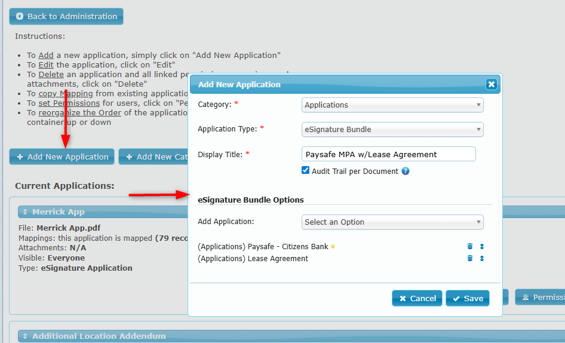Reorder Paysafe - Citizens Bank bundle item
565x343 pixels.
[x=482, y=247]
